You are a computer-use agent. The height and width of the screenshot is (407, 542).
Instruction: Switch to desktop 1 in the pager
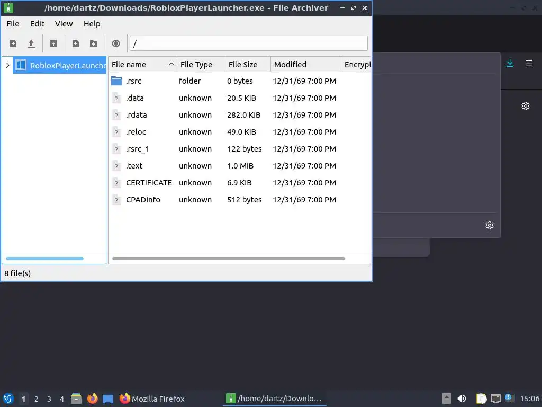23,399
